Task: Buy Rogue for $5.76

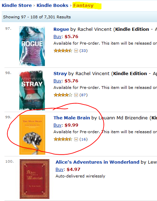Action: click(x=57, y=37)
